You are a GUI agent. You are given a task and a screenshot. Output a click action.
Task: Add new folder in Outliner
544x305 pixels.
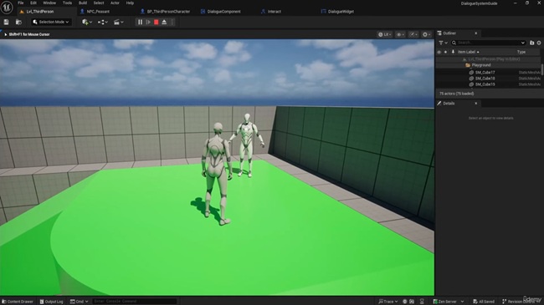(531, 43)
